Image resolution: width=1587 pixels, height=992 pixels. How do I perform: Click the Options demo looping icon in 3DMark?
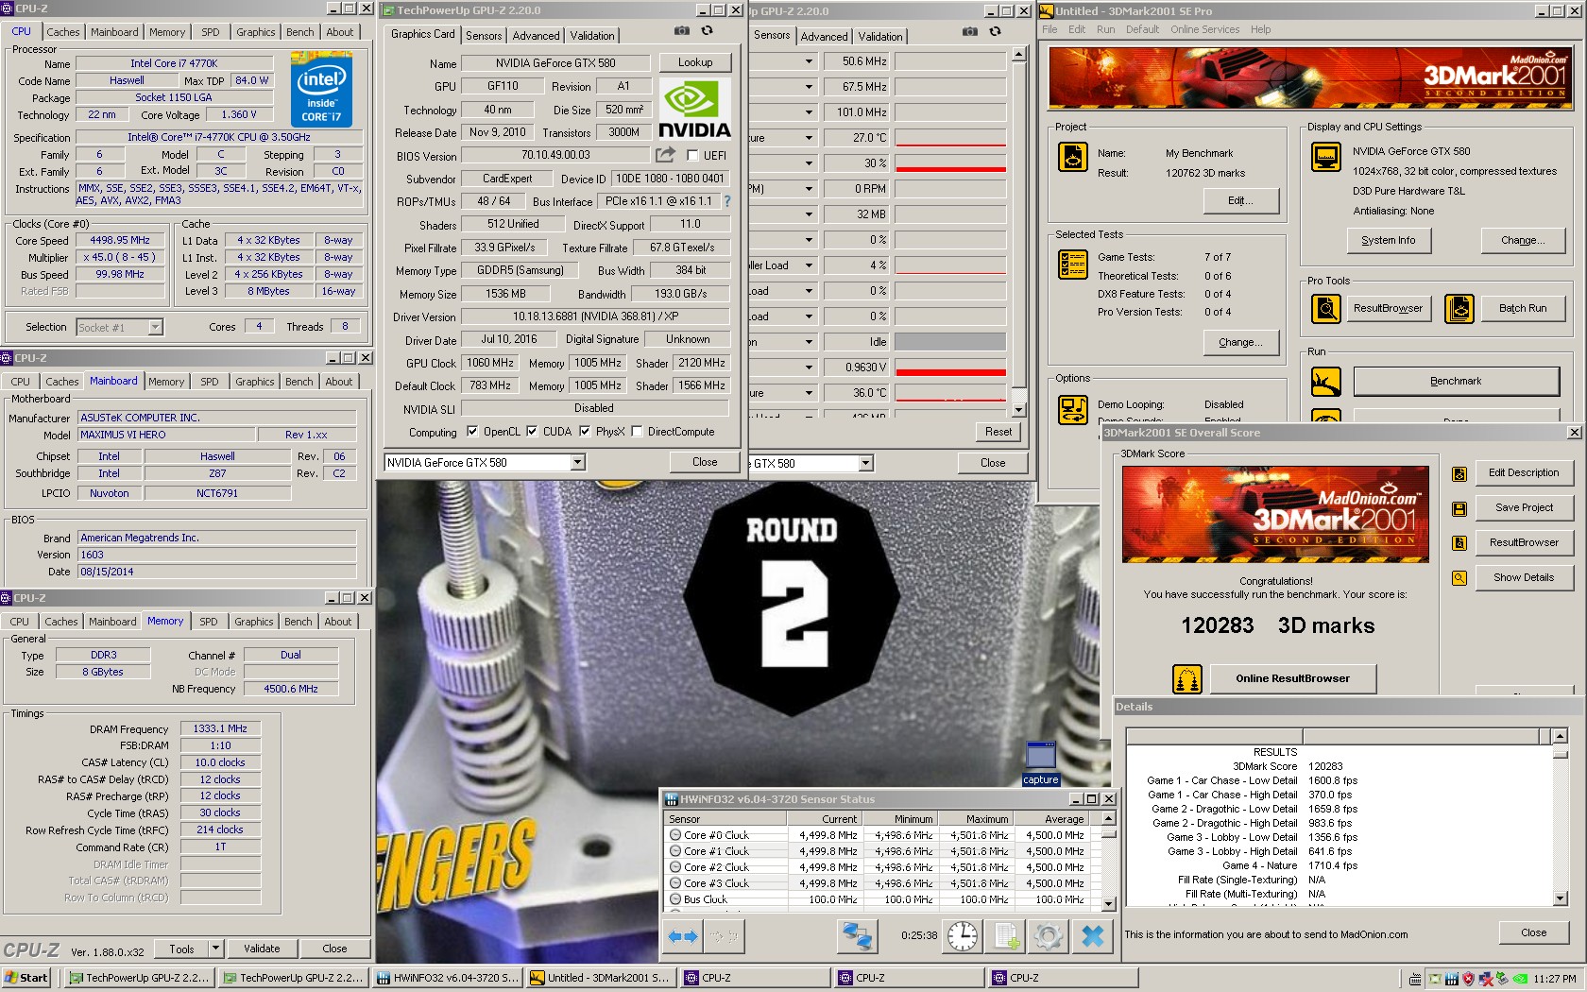[1073, 409]
